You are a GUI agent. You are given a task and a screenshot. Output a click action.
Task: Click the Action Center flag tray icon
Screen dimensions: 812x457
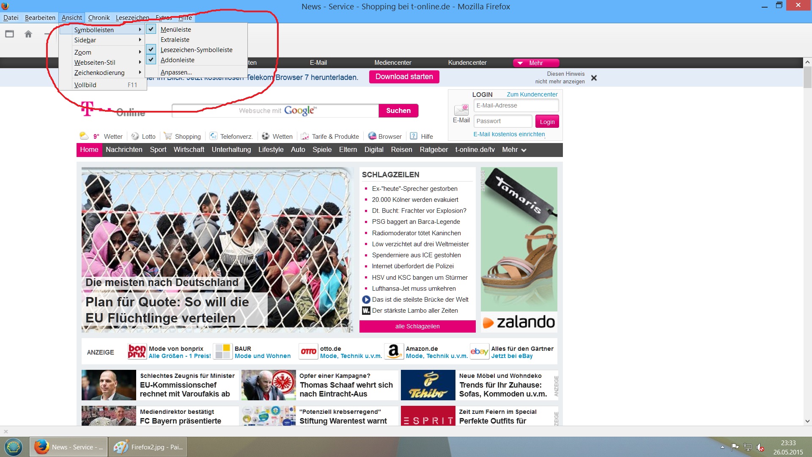click(x=735, y=447)
